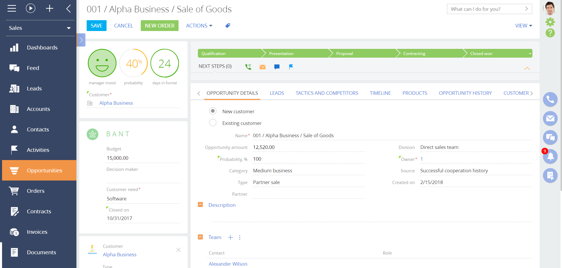Select the Existing customer radio button

[x=213, y=123]
